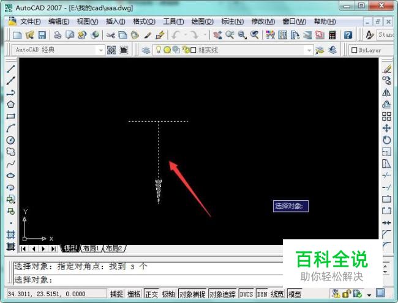The width and height of the screenshot is (398, 303).
Task: Select the Spline draw tool
Action: click(10, 163)
